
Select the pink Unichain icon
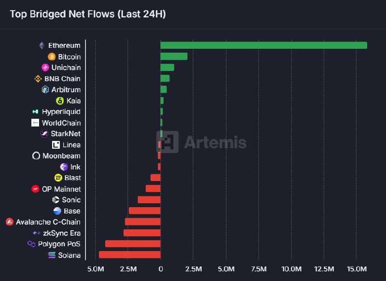pyautogui.click(x=45, y=68)
